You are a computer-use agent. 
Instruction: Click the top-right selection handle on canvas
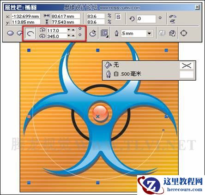(166, 50)
